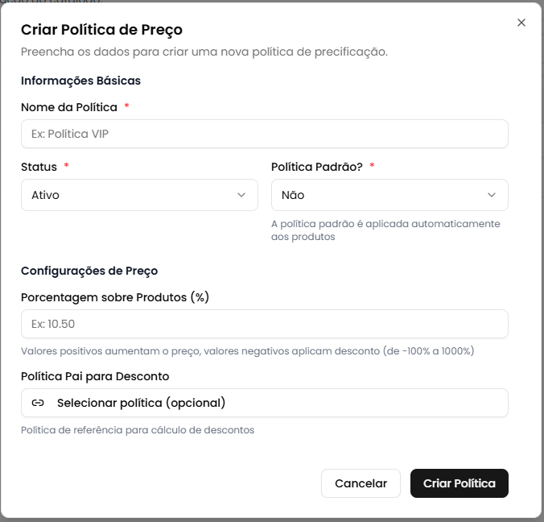The image size is (544, 522).
Task: Click the Porcentagem sobre Produtos (%) label
Action: (x=115, y=296)
